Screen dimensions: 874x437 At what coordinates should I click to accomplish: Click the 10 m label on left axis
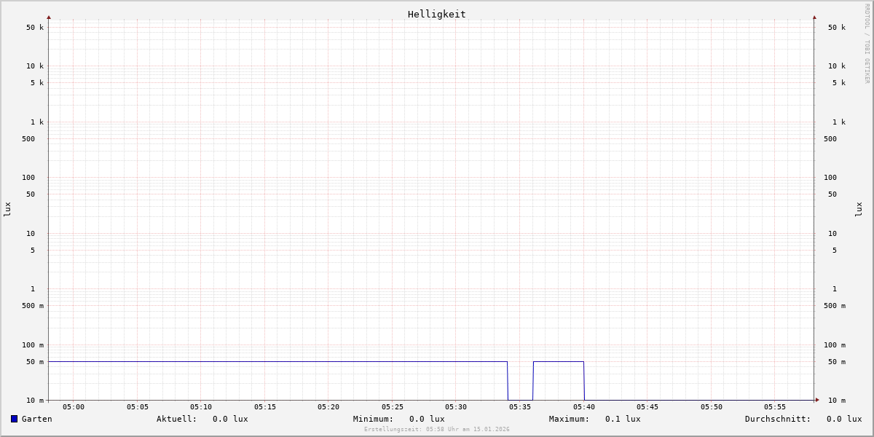pyautogui.click(x=35, y=401)
